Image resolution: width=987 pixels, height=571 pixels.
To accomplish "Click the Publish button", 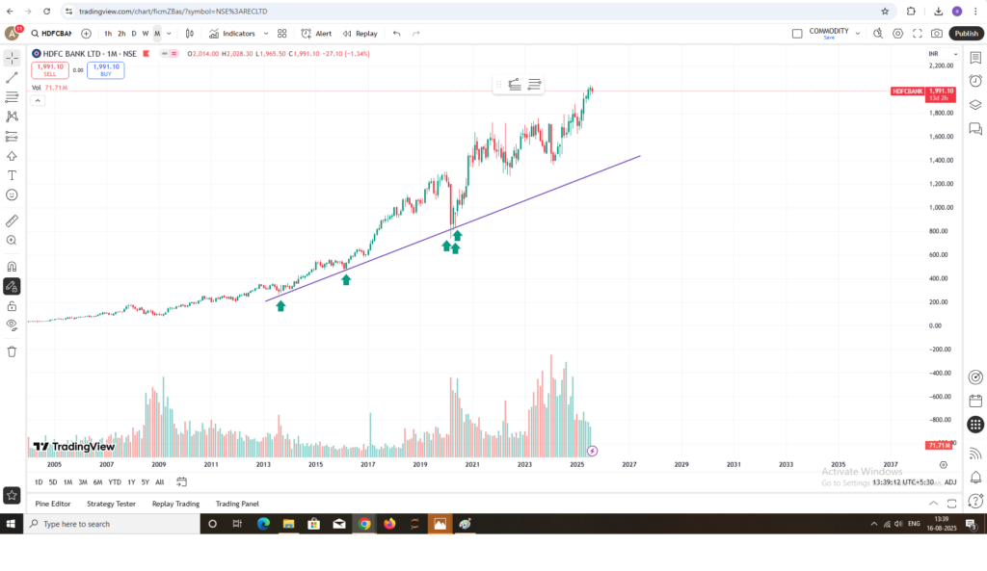I will [966, 34].
